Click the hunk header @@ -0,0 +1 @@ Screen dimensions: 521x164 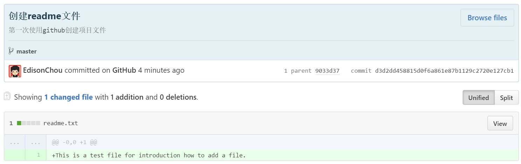click(x=74, y=142)
